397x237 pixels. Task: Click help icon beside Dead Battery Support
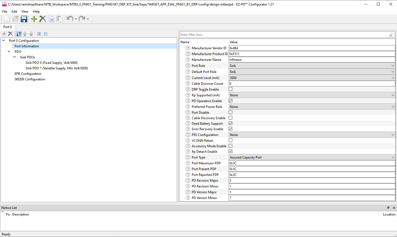(188, 123)
